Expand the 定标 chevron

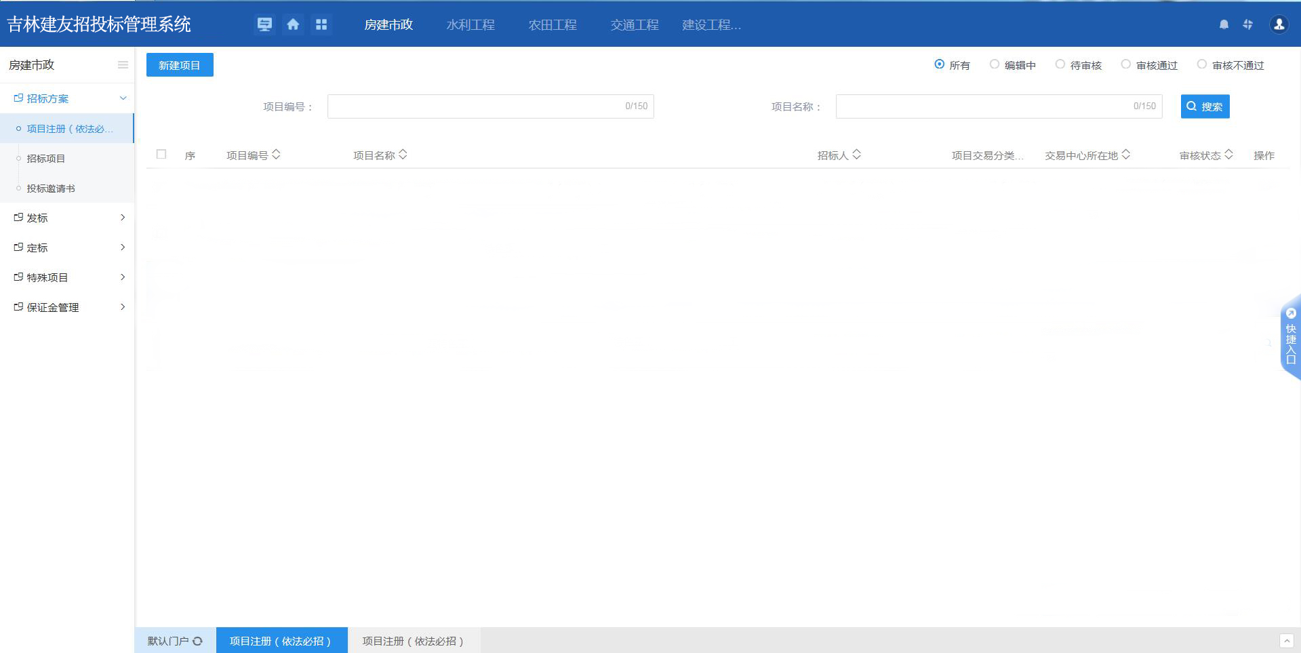[x=123, y=248]
